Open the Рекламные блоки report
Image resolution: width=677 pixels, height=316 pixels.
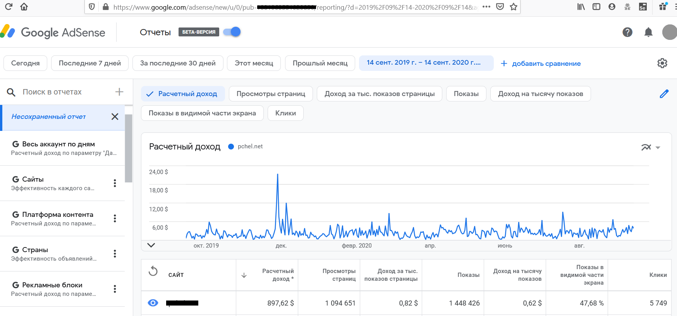pos(52,285)
